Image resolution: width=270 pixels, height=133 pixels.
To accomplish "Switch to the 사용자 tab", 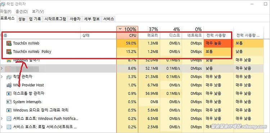I will (x=75, y=19).
